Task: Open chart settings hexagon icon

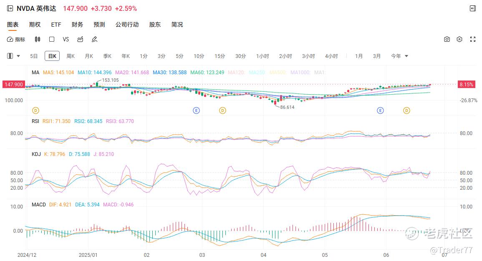Action: click(x=459, y=39)
